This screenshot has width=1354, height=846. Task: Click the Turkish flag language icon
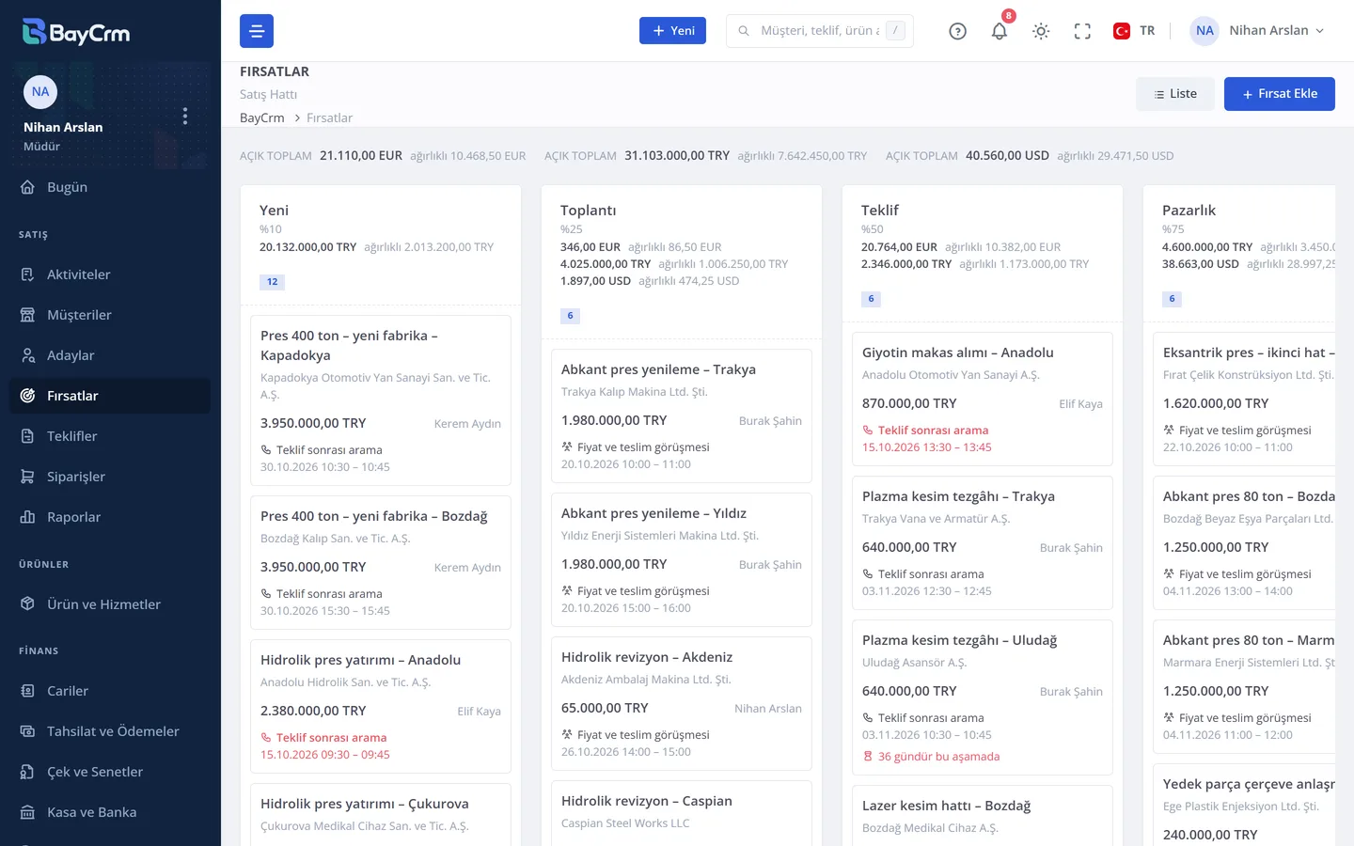1122,31
